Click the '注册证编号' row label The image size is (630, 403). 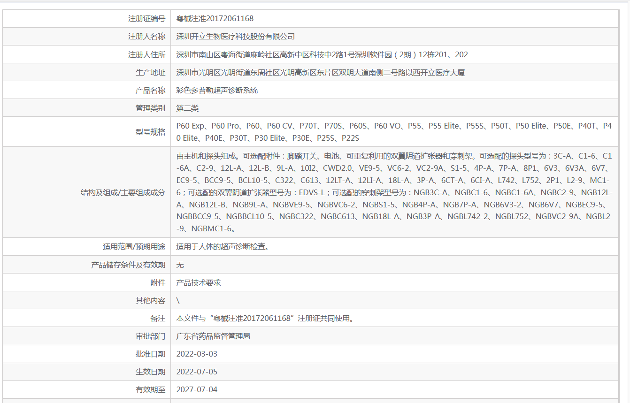click(x=146, y=19)
